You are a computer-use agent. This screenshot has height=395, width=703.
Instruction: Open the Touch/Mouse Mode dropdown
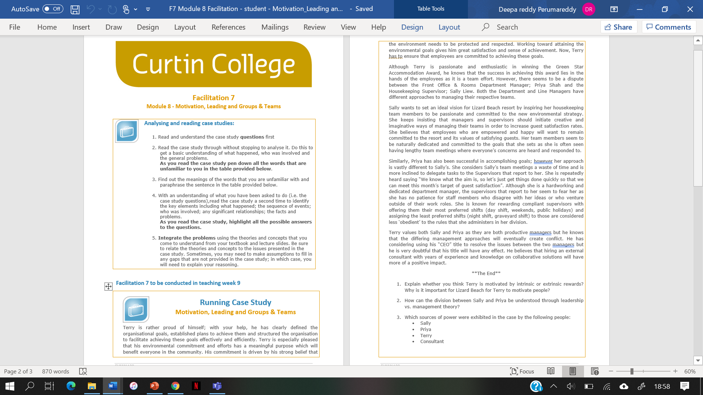click(136, 10)
